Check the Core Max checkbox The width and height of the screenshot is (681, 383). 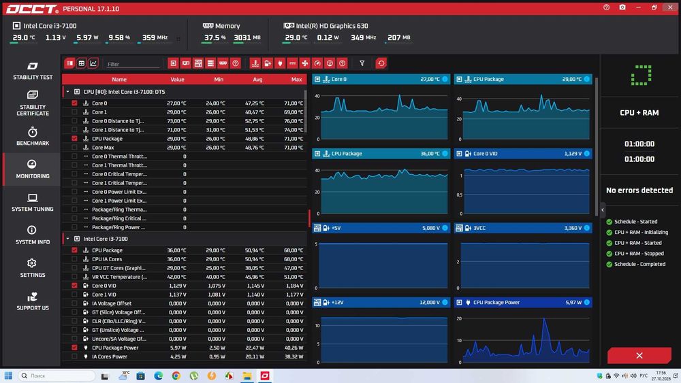tap(74, 148)
